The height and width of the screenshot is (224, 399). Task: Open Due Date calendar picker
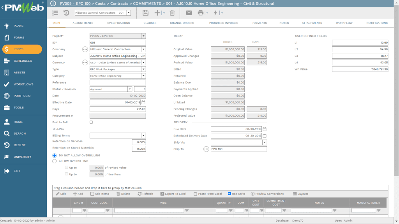coord(265,129)
